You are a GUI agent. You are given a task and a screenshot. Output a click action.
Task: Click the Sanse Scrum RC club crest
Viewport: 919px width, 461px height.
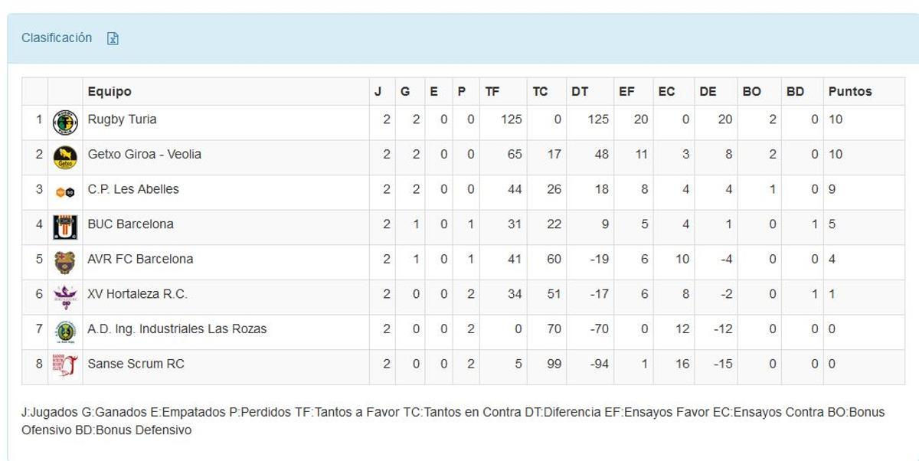pyautogui.click(x=64, y=363)
